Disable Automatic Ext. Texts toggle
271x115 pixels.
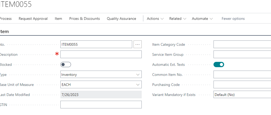tap(219, 65)
